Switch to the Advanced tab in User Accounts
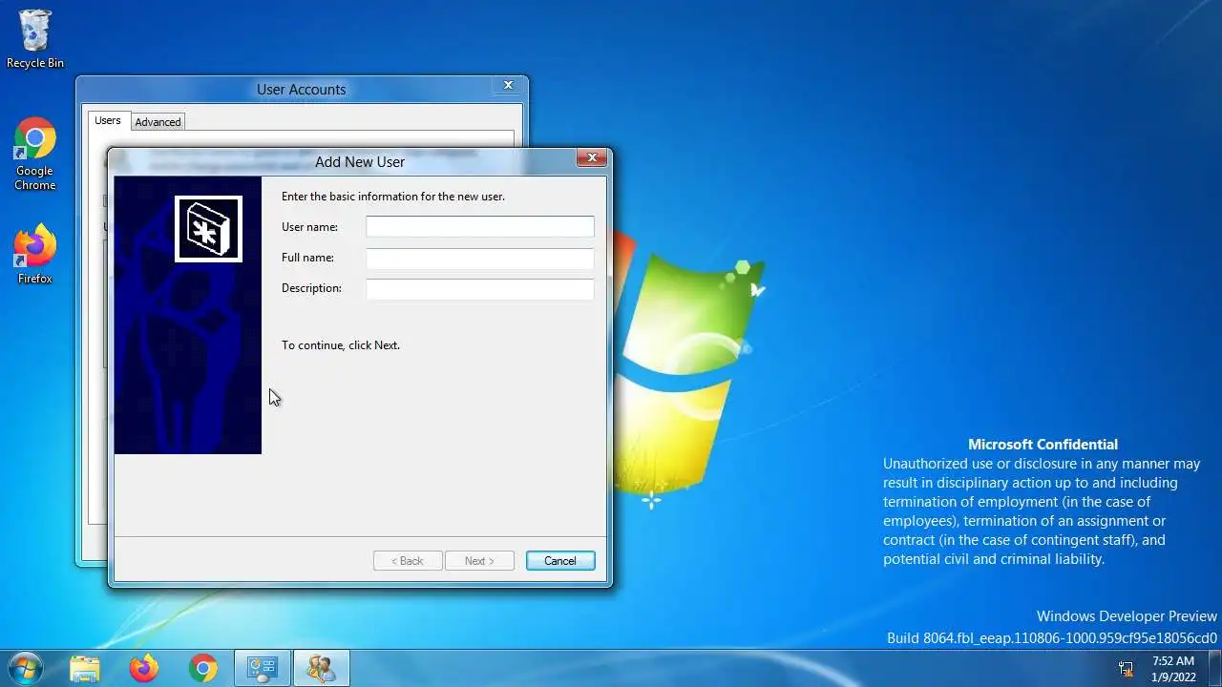The width and height of the screenshot is (1222, 687). tap(158, 122)
